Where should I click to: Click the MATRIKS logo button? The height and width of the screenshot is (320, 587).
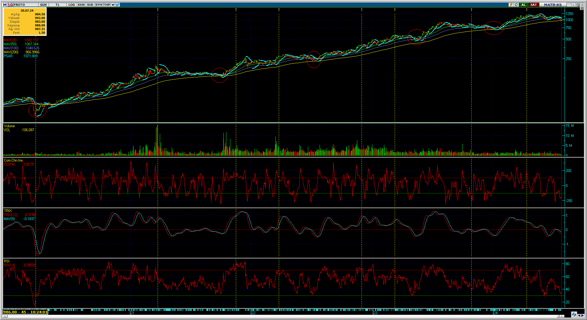[x=553, y=5]
